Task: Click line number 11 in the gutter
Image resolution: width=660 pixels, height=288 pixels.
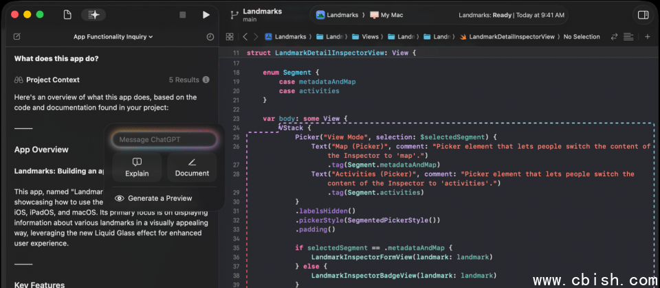Action: [x=236, y=53]
